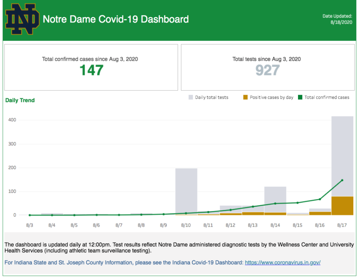Click the 8/7 axis date label
Image resolution: width=359 pixels, height=278 pixels.
(119, 225)
